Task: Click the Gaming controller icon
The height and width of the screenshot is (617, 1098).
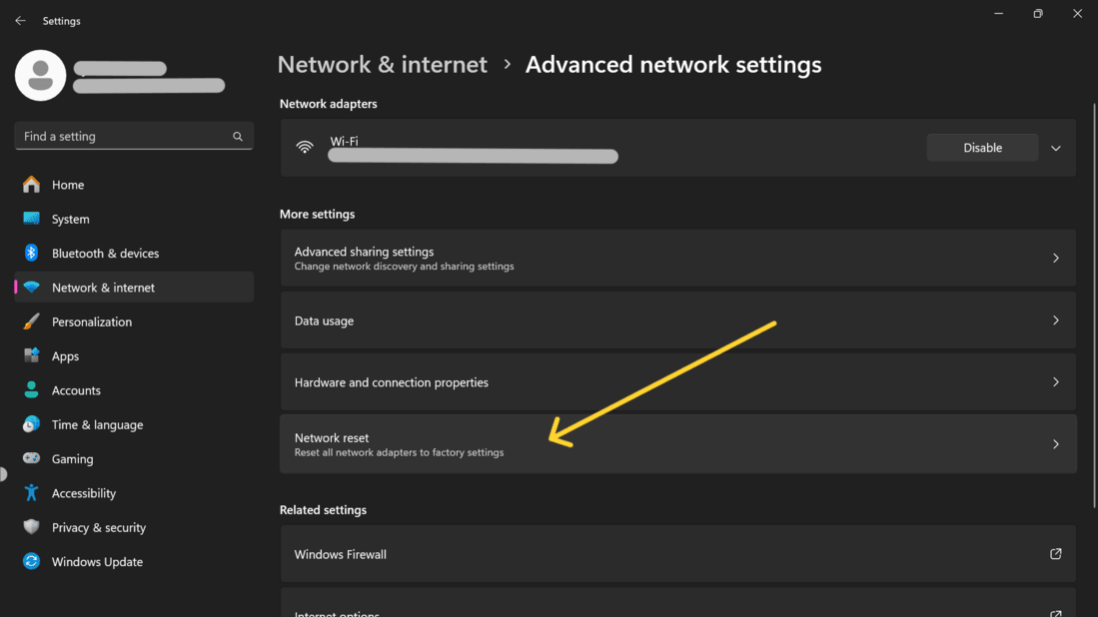Action: (x=32, y=458)
